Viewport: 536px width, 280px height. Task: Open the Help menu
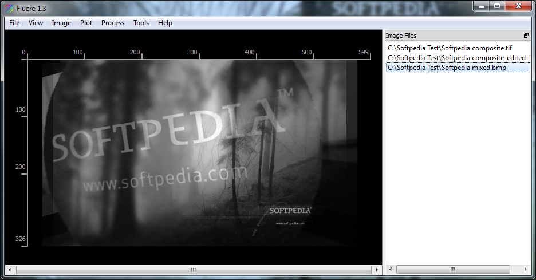tap(165, 23)
